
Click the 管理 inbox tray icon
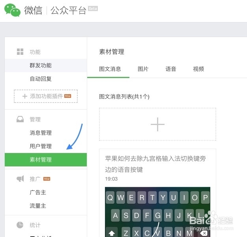(20, 119)
